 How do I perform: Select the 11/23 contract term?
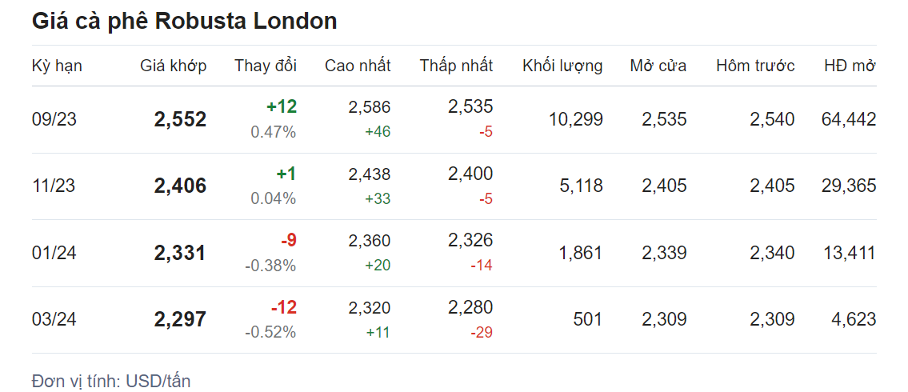pyautogui.click(x=54, y=186)
